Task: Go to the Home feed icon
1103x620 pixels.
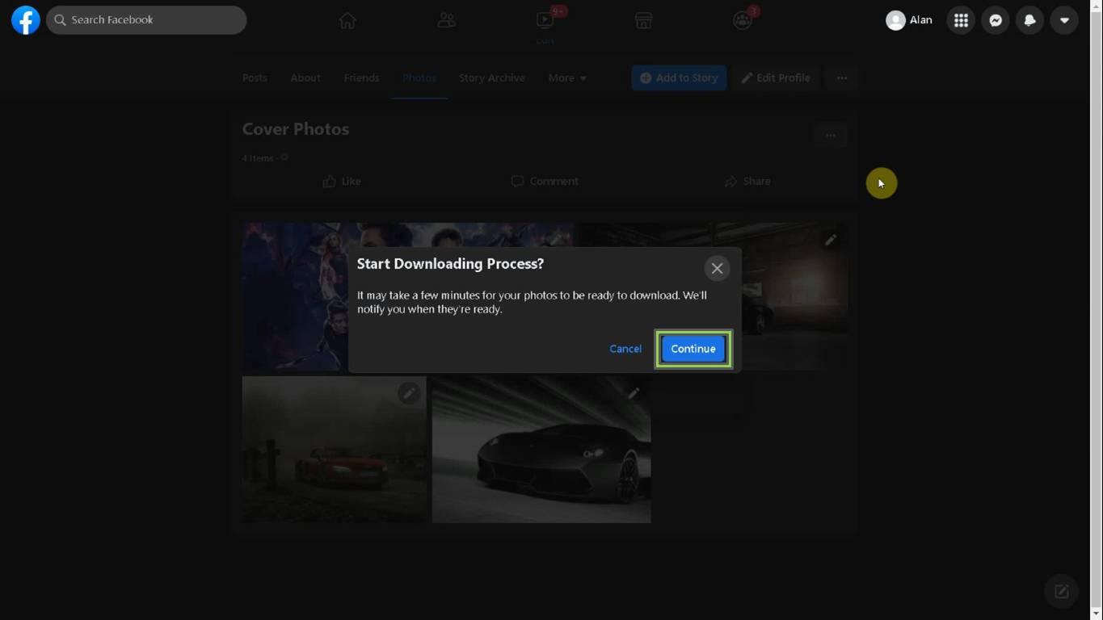Action: tap(347, 20)
